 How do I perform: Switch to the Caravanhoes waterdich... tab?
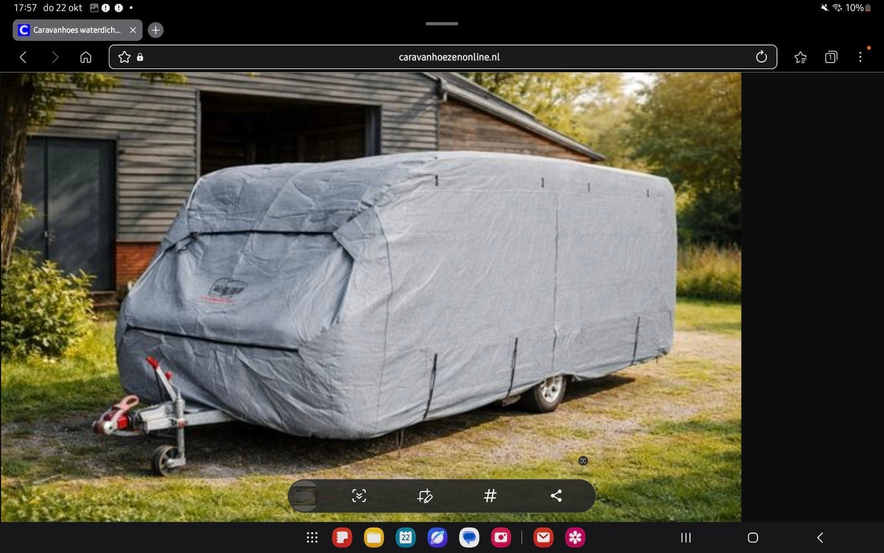(77, 30)
